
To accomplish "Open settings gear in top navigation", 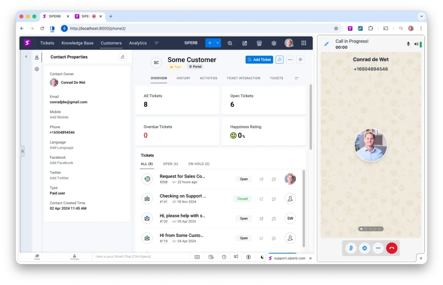I will tap(274, 43).
